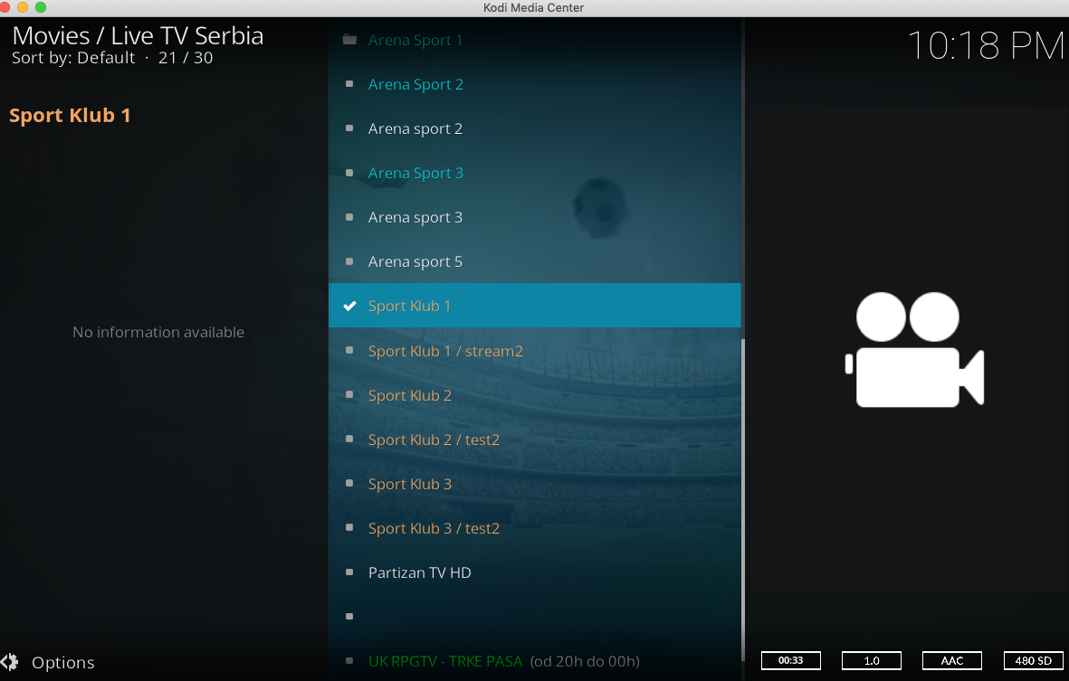Screen dimensions: 1069x681
Task: Click the folder icon beside Arena Sport 1
Action: pyautogui.click(x=349, y=40)
